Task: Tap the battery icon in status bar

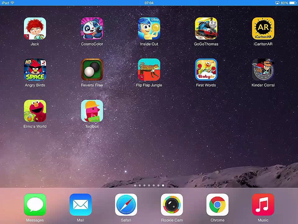Action: point(293,3)
